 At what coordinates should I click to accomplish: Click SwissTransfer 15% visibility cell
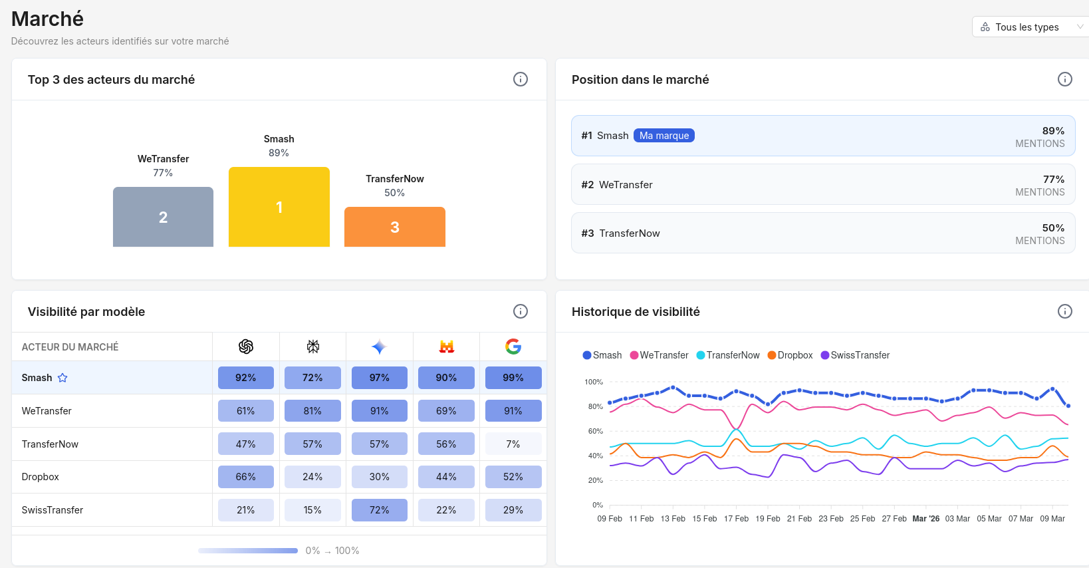312,510
